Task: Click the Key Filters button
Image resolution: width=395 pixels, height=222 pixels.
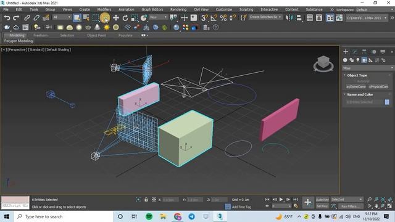Action: (x=351, y=206)
